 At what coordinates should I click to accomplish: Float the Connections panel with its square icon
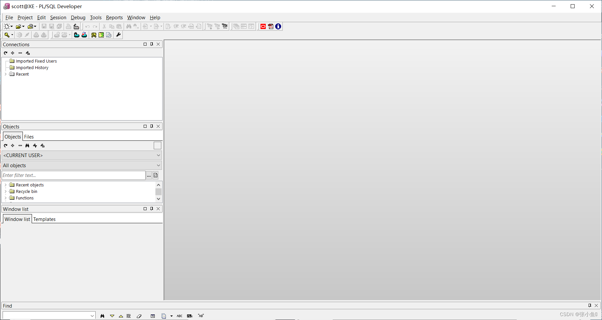(145, 44)
